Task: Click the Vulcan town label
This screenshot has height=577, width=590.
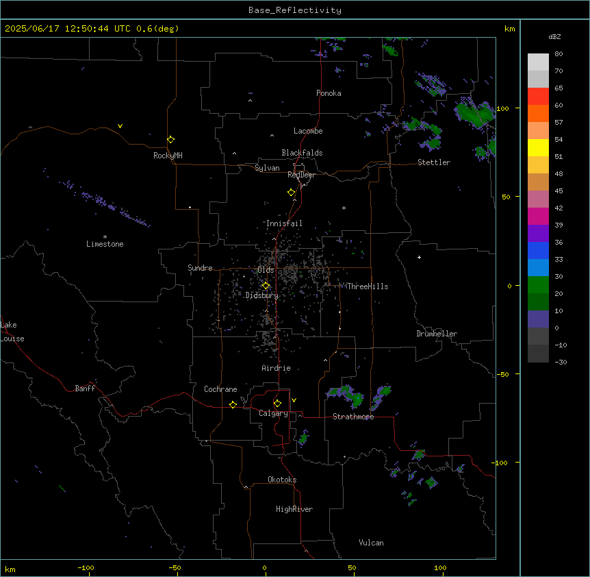Action: tap(372, 543)
